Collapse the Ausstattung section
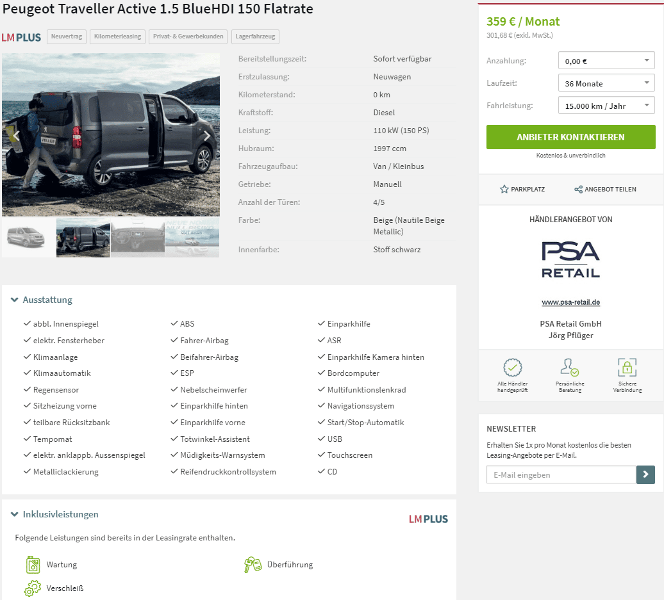The width and height of the screenshot is (664, 600). (x=42, y=300)
